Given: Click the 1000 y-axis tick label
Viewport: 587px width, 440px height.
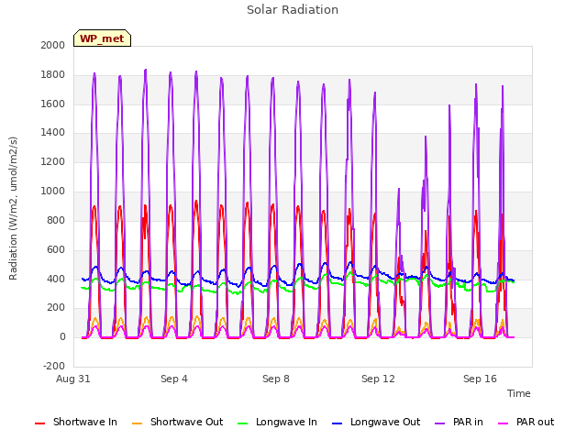Looking at the screenshot, I should [x=53, y=191].
